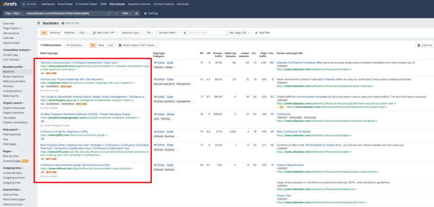The width and height of the screenshot is (434, 207).
Task: Open the Columns button
Action: (425, 45)
